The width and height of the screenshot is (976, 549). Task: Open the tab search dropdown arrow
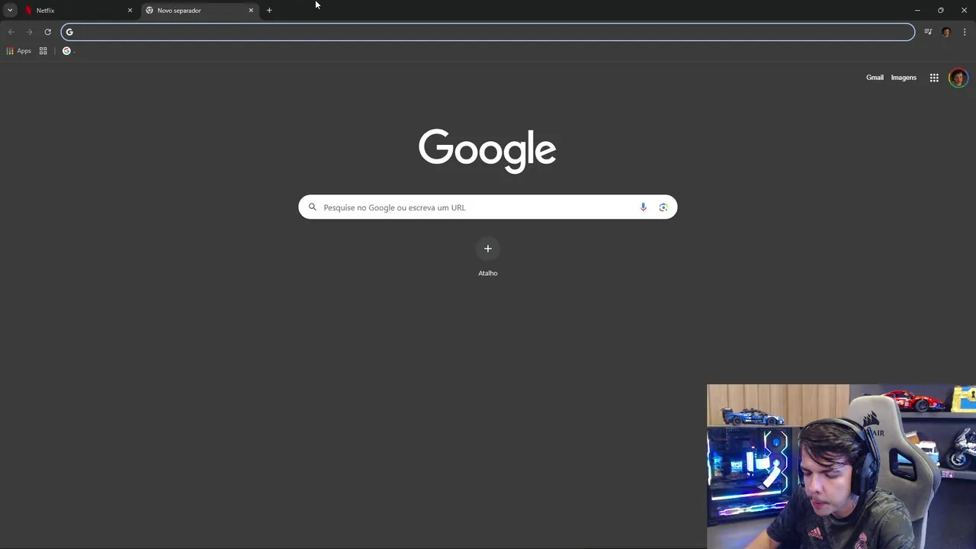(10, 10)
